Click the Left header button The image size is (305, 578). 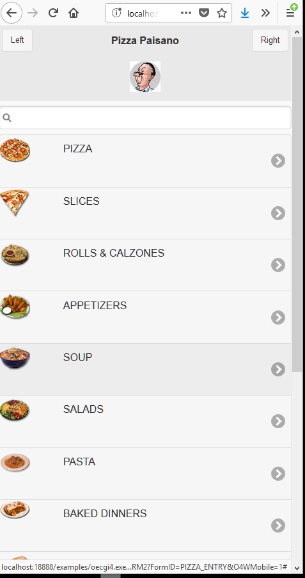[x=17, y=40]
